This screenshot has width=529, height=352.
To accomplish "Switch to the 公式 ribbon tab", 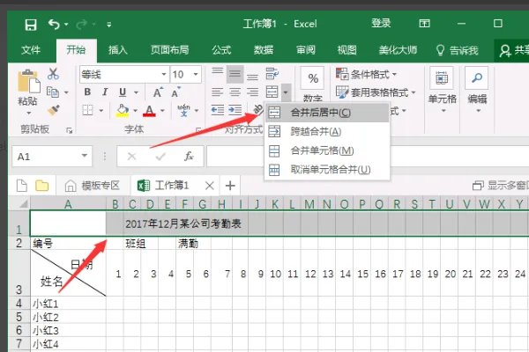I will pos(221,50).
